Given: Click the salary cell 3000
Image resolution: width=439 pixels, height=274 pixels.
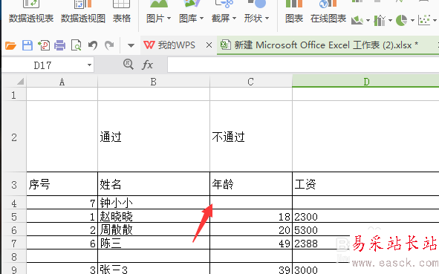Looking at the screenshot, I should point(365,269).
